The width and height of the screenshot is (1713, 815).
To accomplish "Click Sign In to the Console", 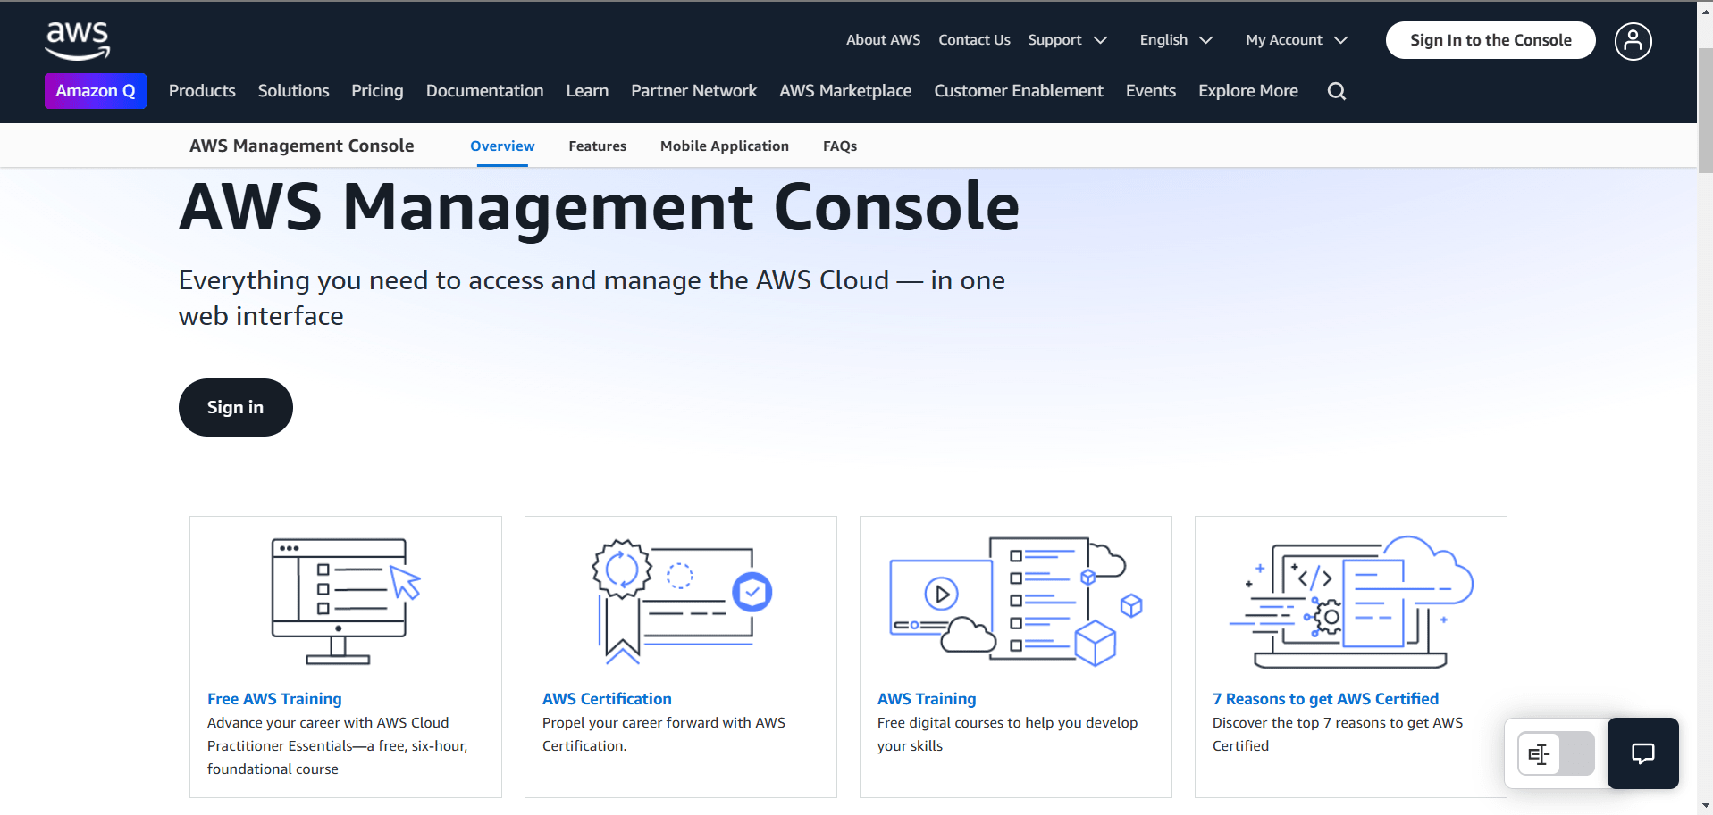I will click(x=1490, y=39).
